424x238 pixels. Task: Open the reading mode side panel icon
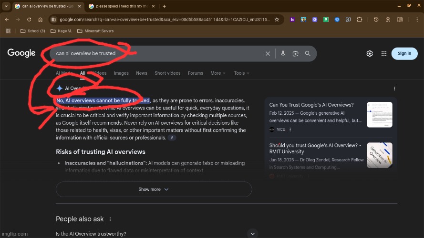(400, 20)
